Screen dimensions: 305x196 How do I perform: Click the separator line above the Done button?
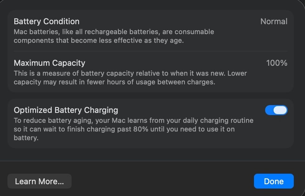[152, 161]
